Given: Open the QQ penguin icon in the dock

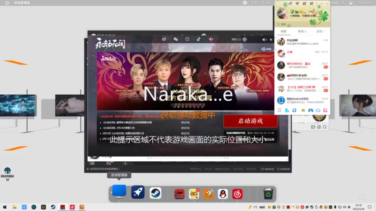Looking at the screenshot, I should 223,194.
